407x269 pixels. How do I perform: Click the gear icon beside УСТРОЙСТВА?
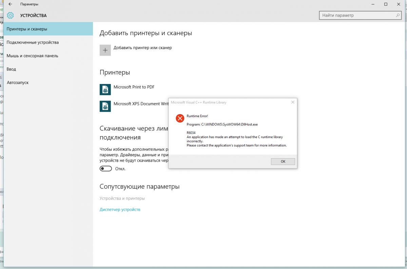(x=11, y=15)
